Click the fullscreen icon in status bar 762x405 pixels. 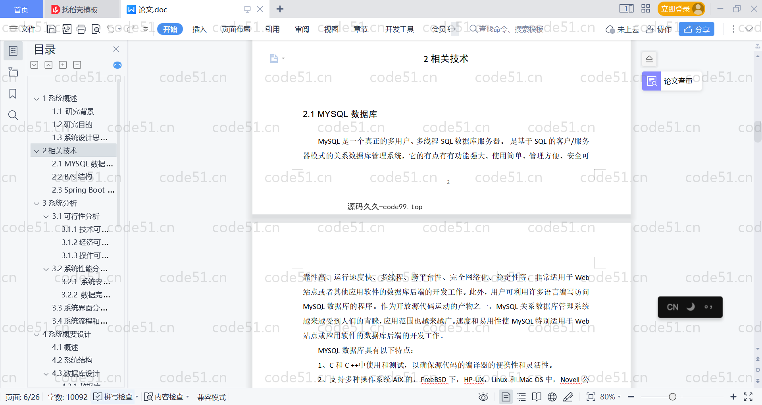(x=748, y=397)
